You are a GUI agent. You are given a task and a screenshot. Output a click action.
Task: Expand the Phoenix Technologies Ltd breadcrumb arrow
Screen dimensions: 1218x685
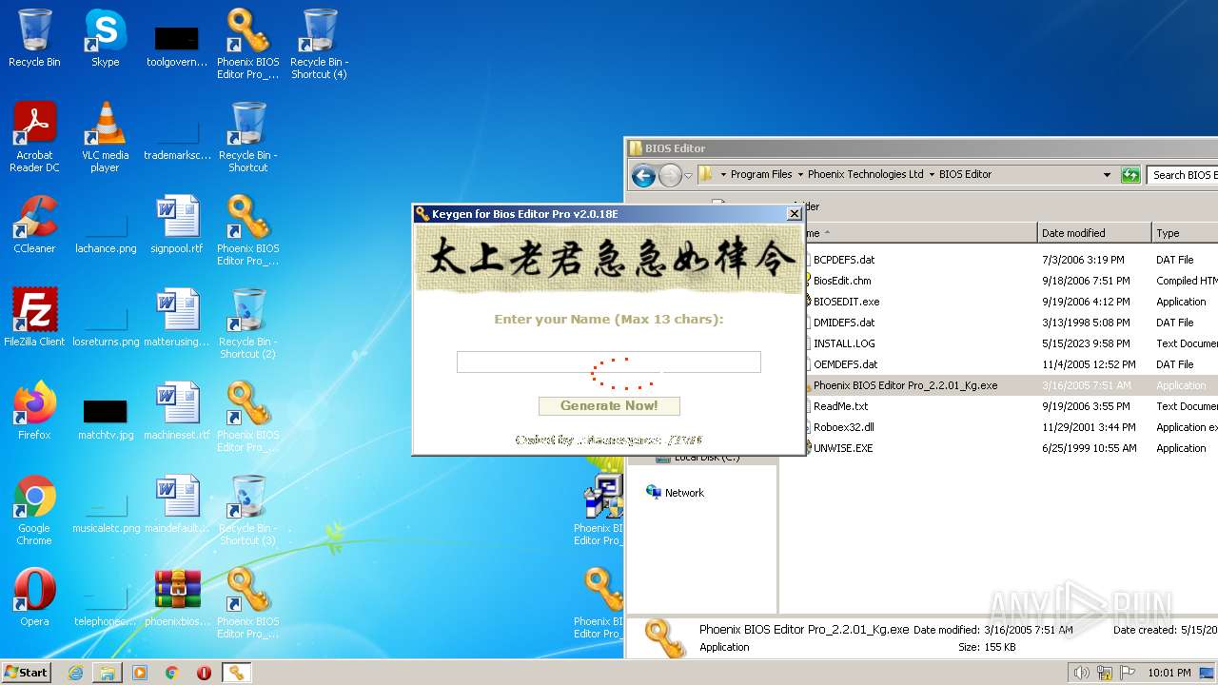(932, 175)
